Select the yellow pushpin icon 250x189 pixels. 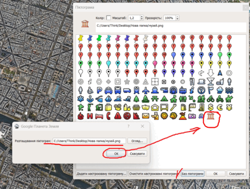click(81, 38)
